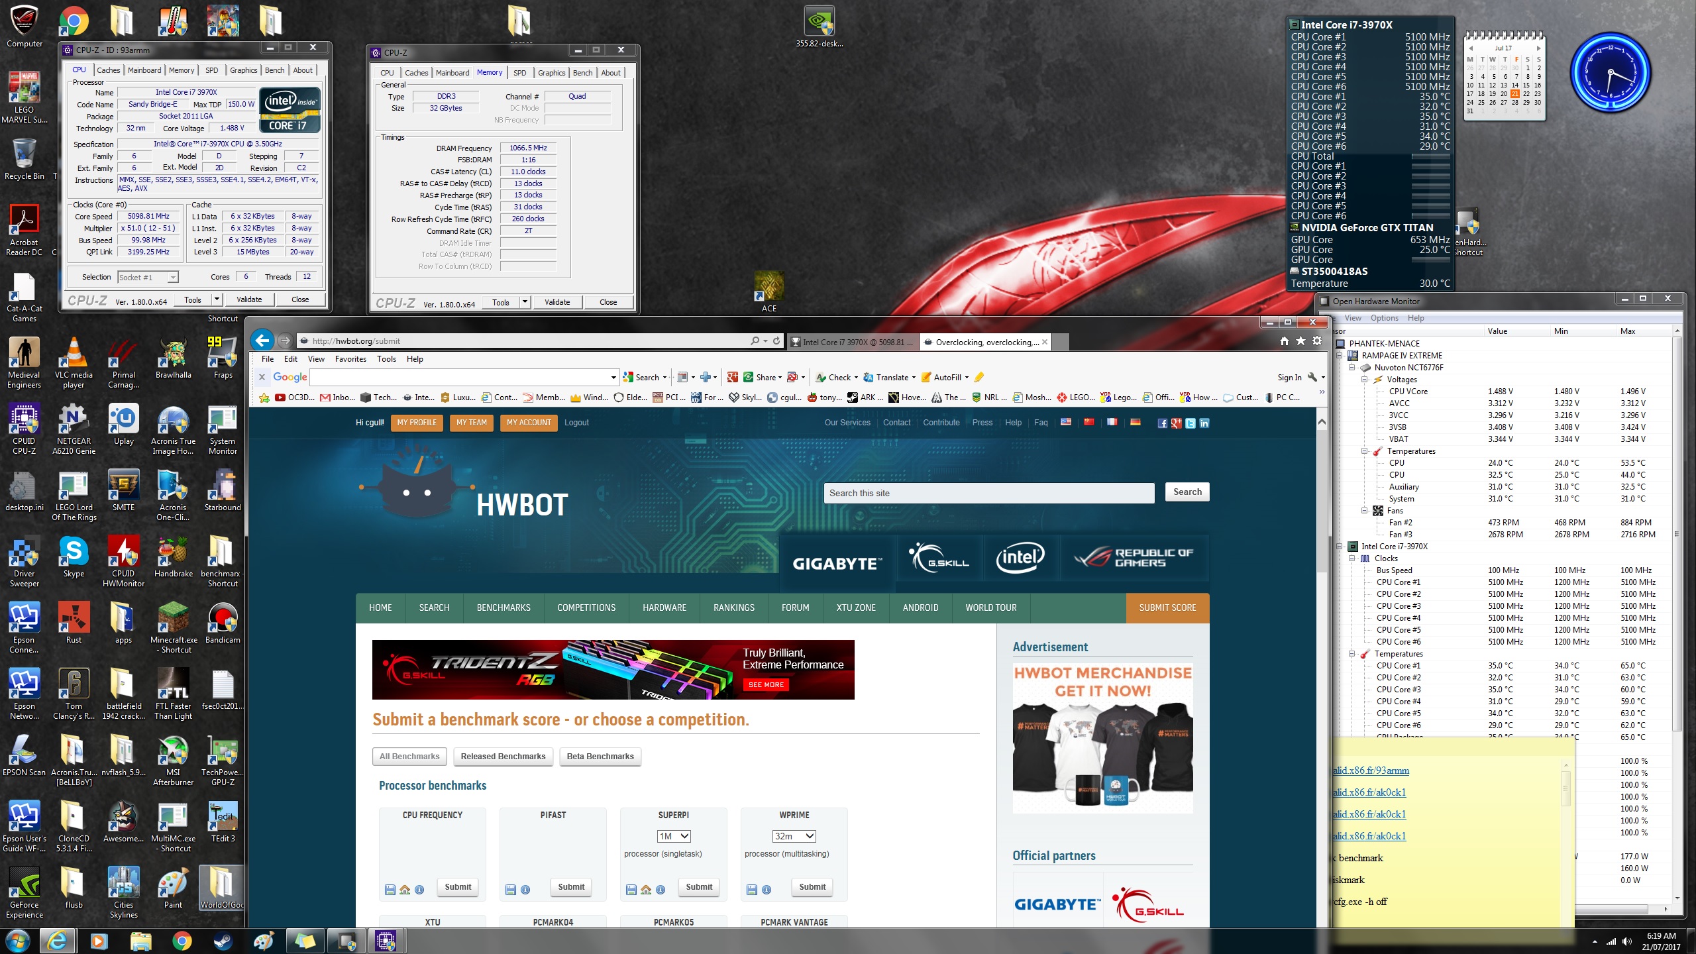Open the wPrime 32m dropdown
This screenshot has width=1696, height=954.
coord(794,836)
